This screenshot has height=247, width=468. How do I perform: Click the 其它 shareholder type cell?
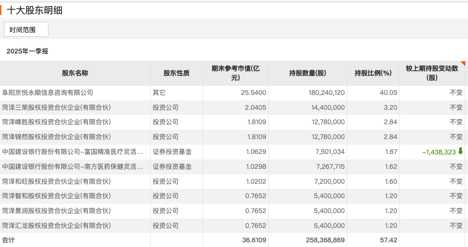[x=159, y=93]
